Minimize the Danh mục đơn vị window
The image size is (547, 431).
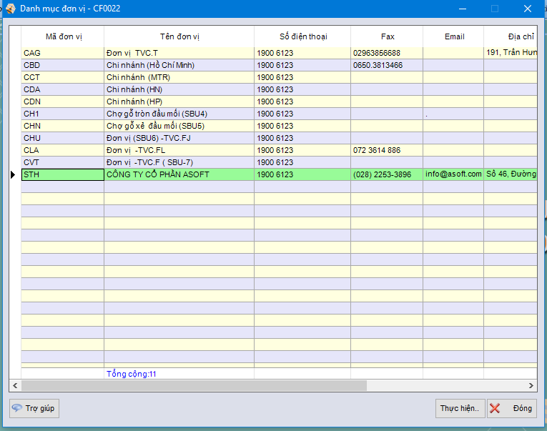click(x=463, y=9)
